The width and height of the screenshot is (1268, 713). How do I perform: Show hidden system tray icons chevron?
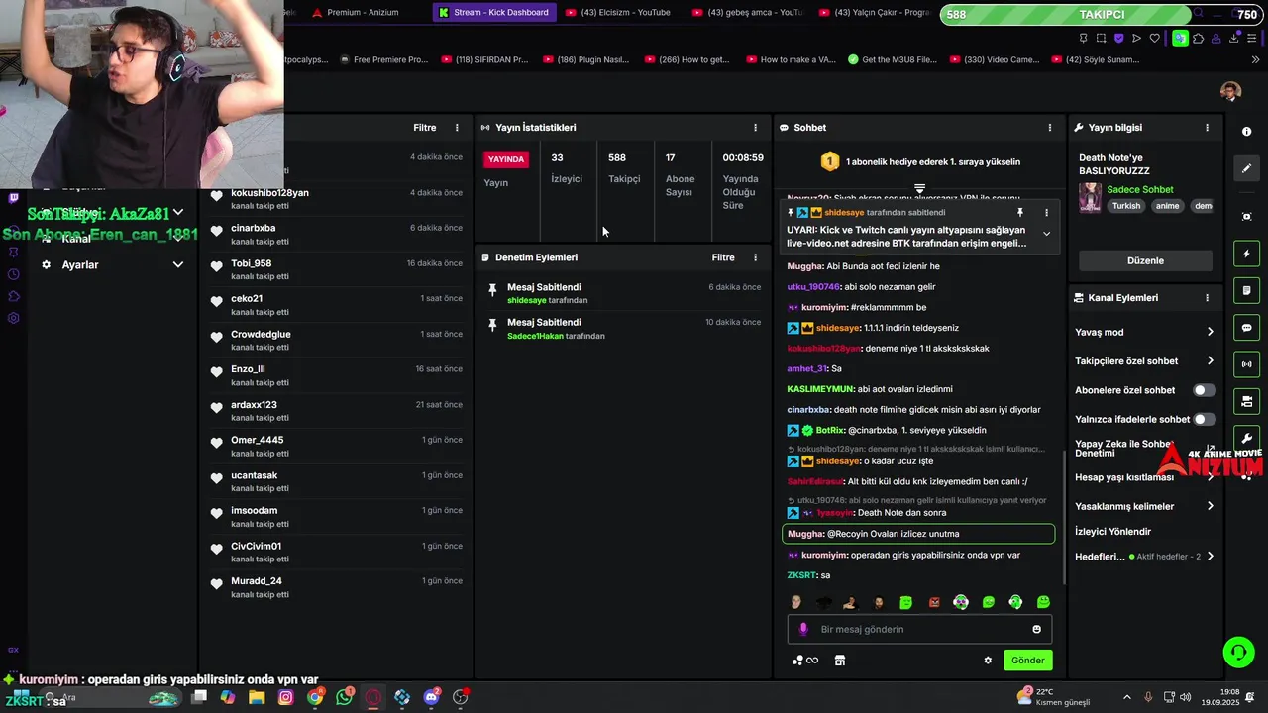click(1126, 697)
